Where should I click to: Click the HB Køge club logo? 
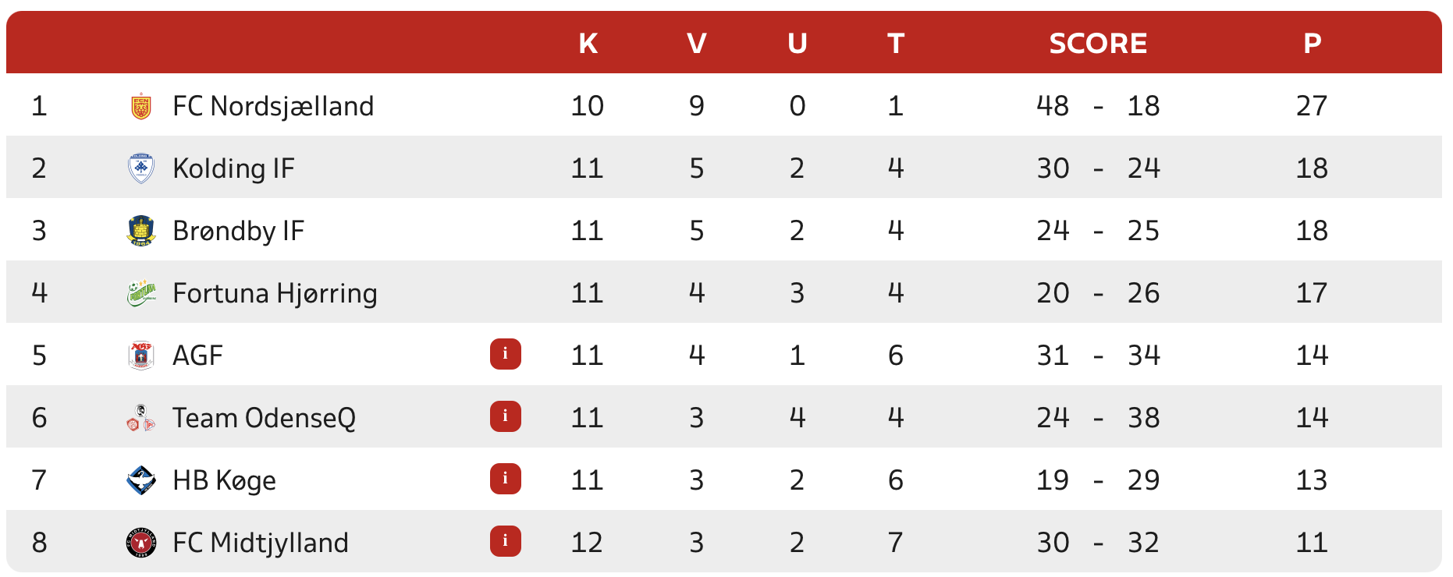coord(141,480)
